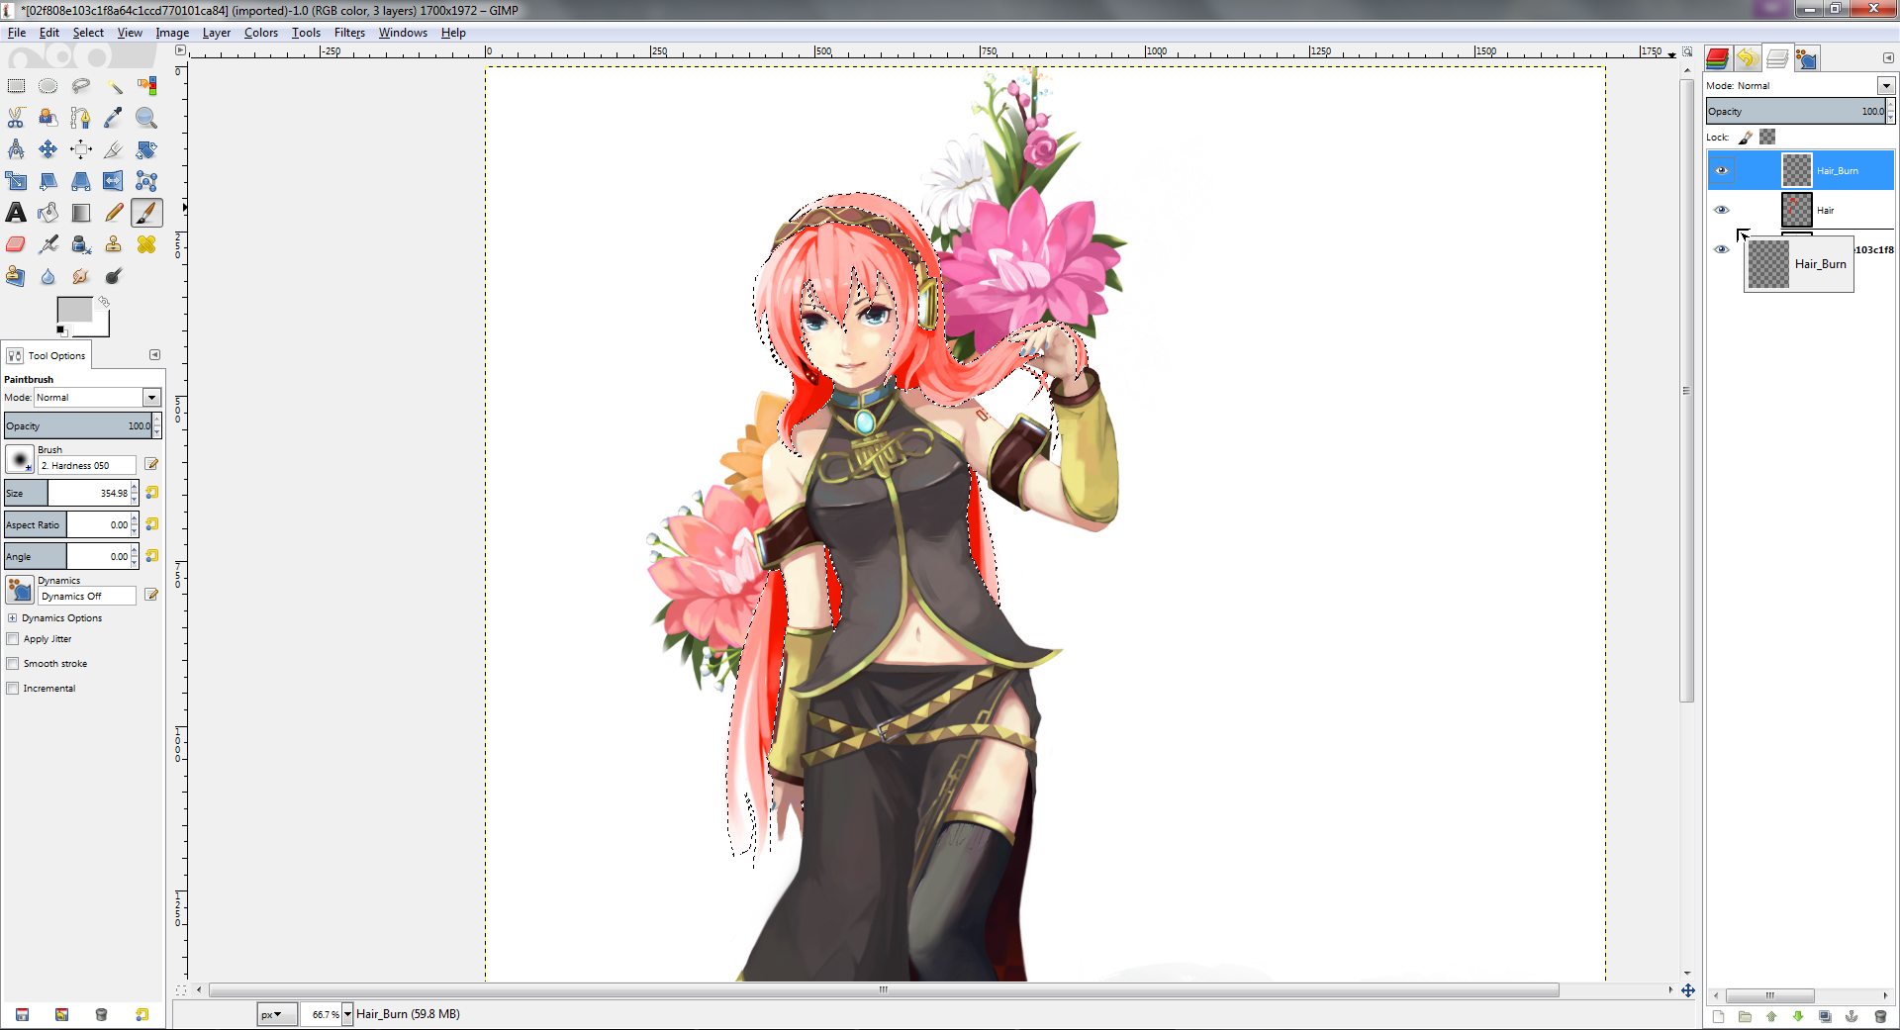Open the dynamics selector icon
Viewport: 1900px width, 1030px height.
[x=20, y=591]
